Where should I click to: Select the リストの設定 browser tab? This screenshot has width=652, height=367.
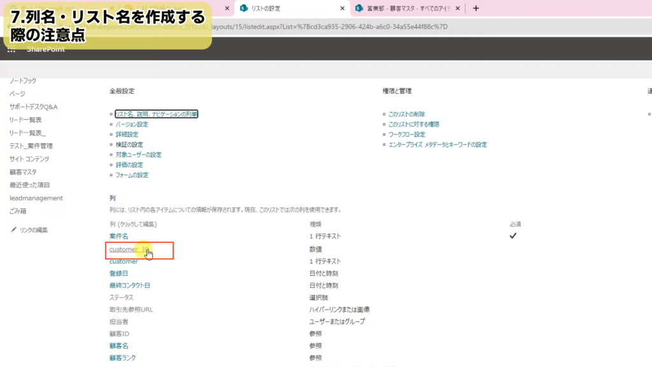pos(287,8)
